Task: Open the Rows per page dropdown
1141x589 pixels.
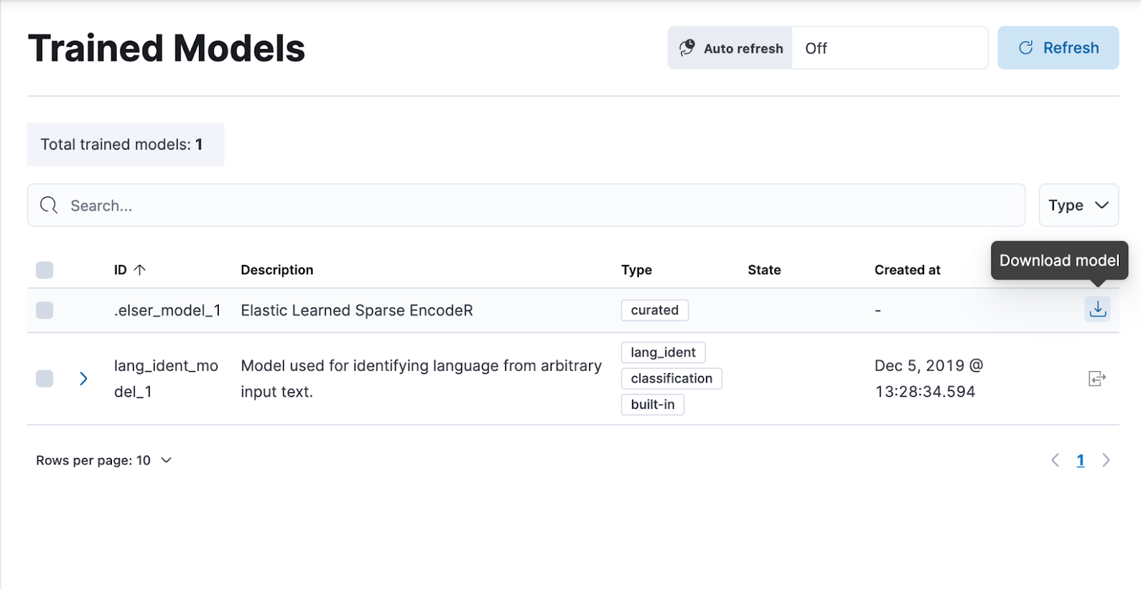Action: pyautogui.click(x=104, y=460)
